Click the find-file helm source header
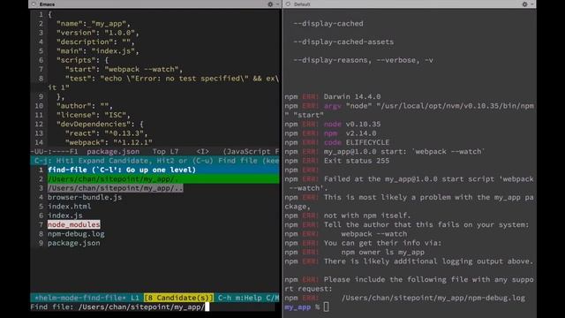 pos(122,170)
